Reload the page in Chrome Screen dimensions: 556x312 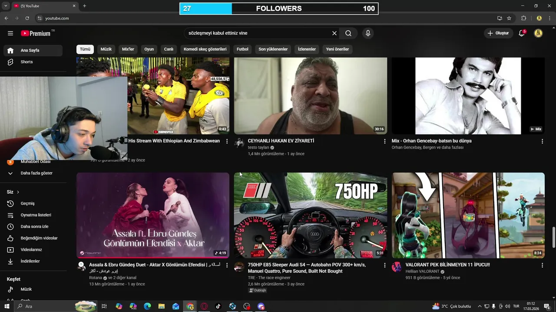click(x=27, y=18)
